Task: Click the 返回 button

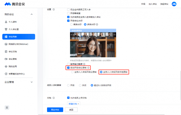Action: coord(71,110)
